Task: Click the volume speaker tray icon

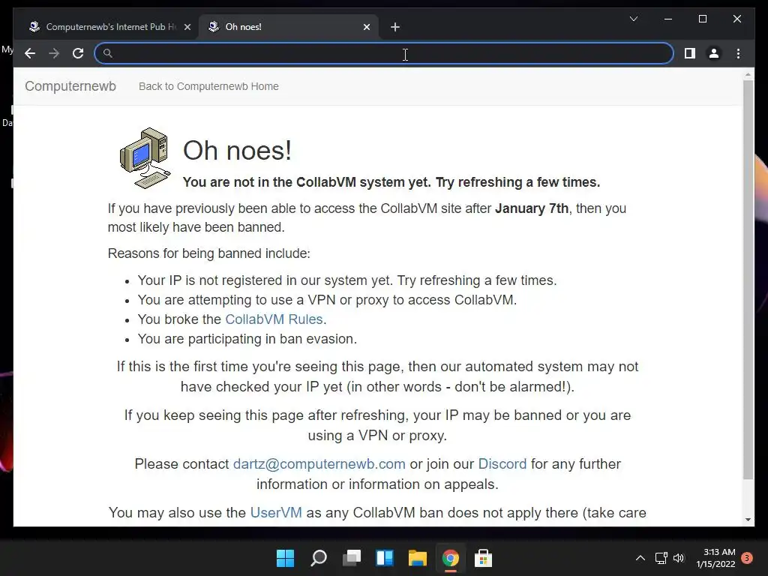Action: pos(678,558)
